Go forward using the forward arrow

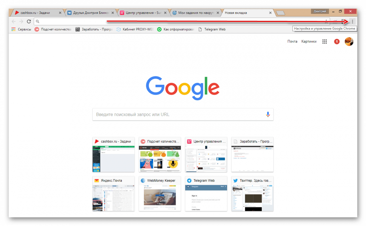pos(21,21)
